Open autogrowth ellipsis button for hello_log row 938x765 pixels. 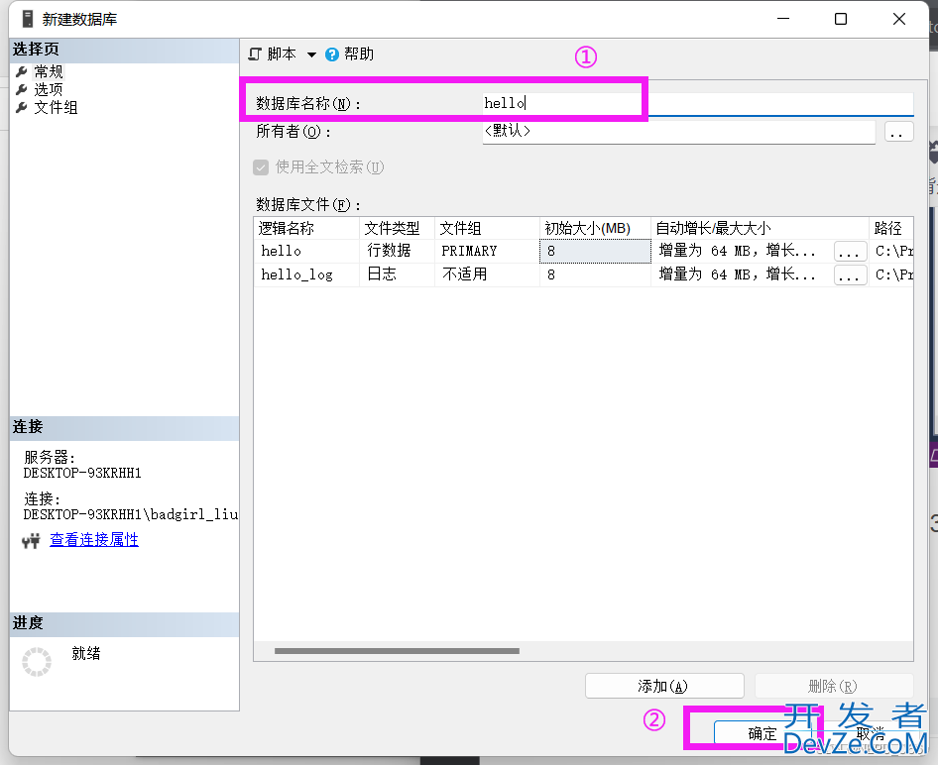[850, 275]
